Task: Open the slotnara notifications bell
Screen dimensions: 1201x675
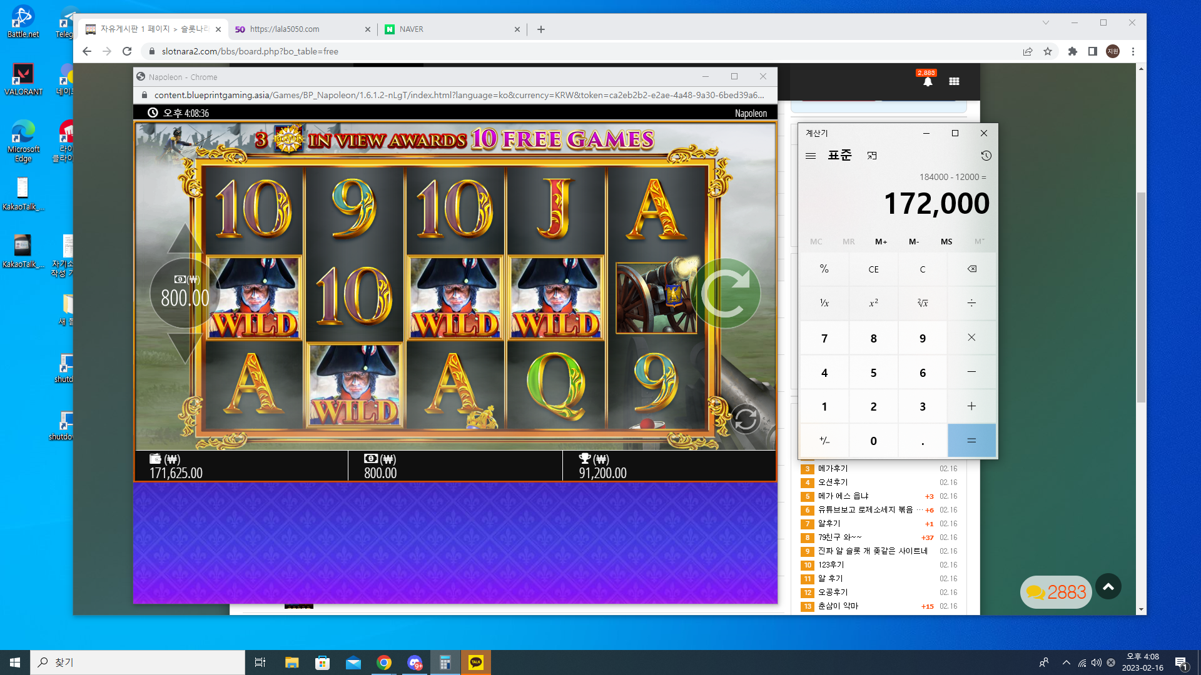Action: pyautogui.click(x=928, y=81)
